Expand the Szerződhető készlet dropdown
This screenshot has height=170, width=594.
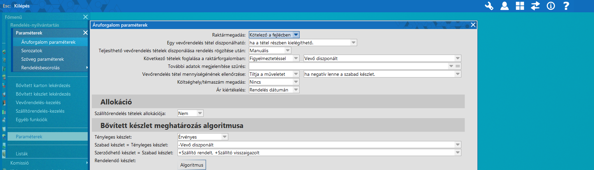coord(458,153)
